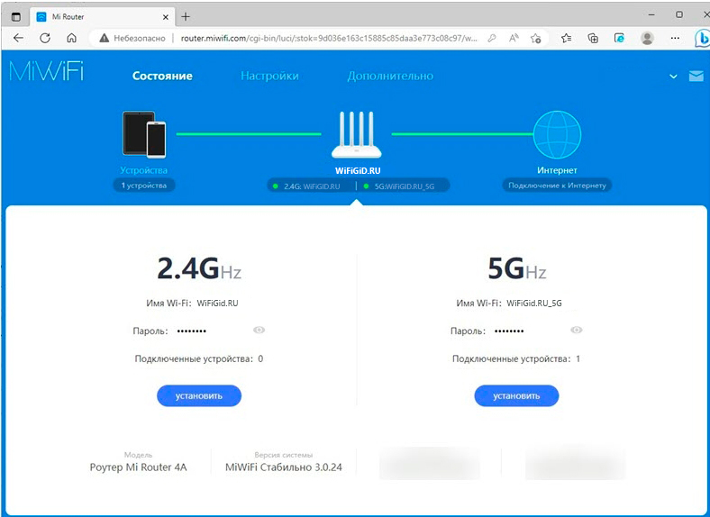Click 'MiWiFi Стабильно 3.0.24' version text
The width and height of the screenshot is (710, 517).
284,467
